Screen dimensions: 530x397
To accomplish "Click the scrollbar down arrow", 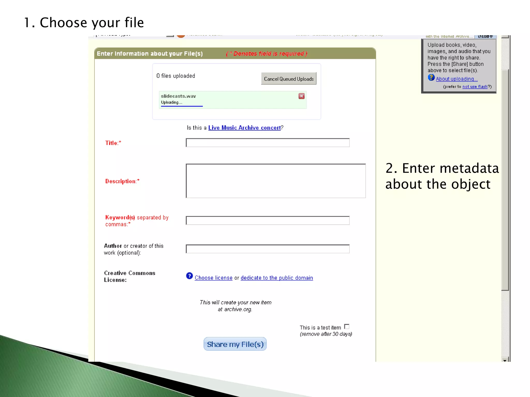I will [505, 360].
